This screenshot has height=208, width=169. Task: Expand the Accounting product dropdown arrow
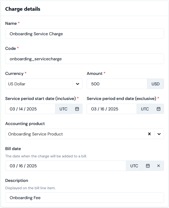159,134
